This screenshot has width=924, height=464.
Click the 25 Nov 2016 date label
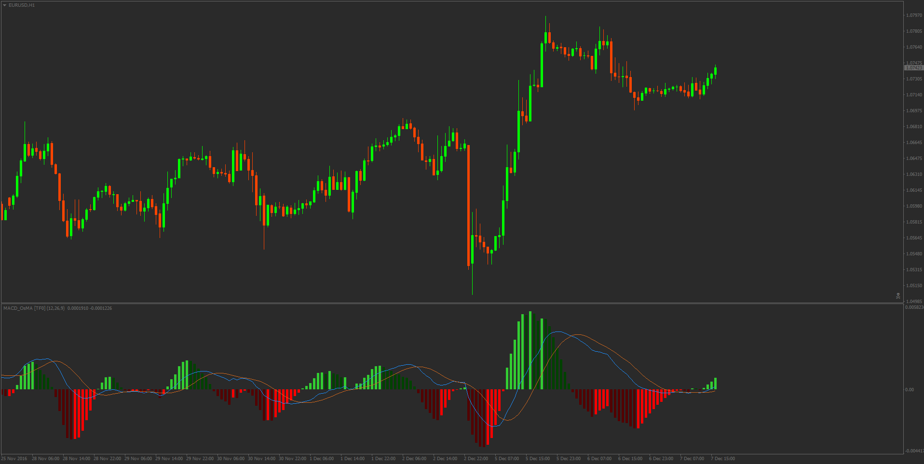[x=14, y=459]
